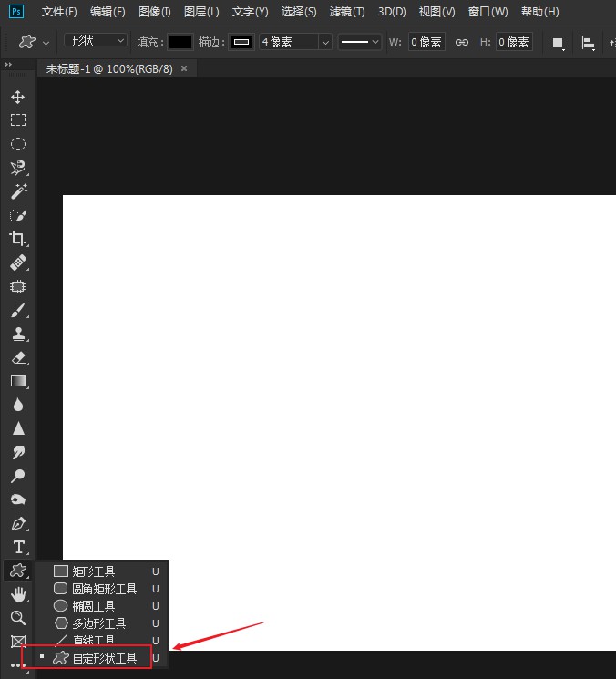Switch to the 未标题-1 document tab
Viewport: 616px width, 679px height.
coord(109,69)
